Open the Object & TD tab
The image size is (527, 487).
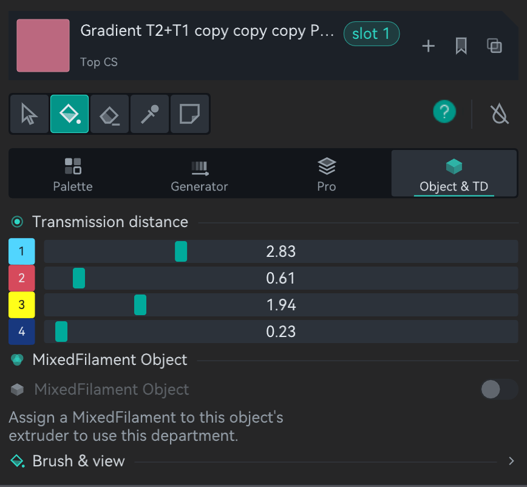(x=454, y=174)
